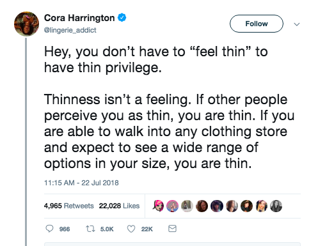Click the second liker avatar with pink border

(172, 206)
